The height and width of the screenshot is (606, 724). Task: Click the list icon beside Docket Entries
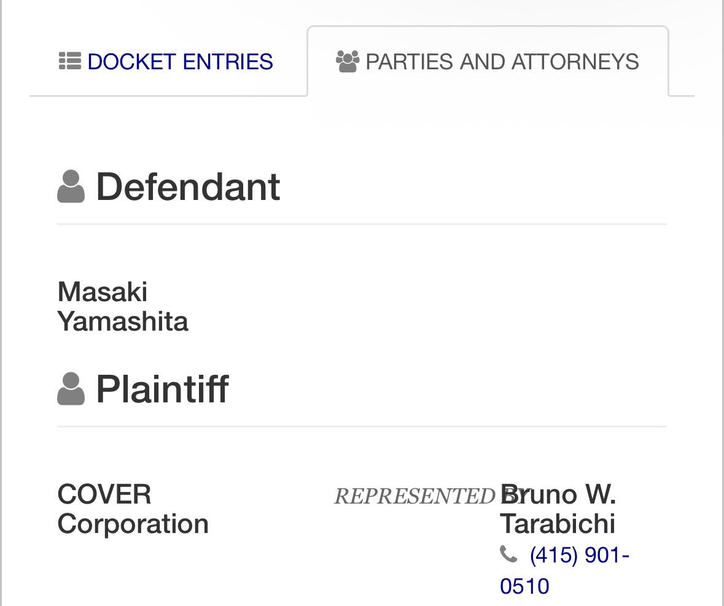pos(70,61)
